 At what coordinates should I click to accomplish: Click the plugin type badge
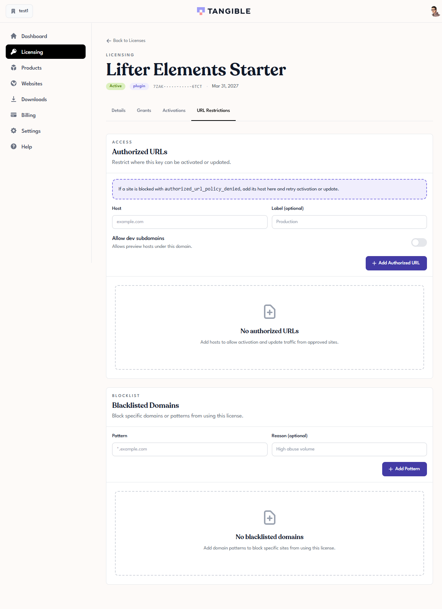139,86
